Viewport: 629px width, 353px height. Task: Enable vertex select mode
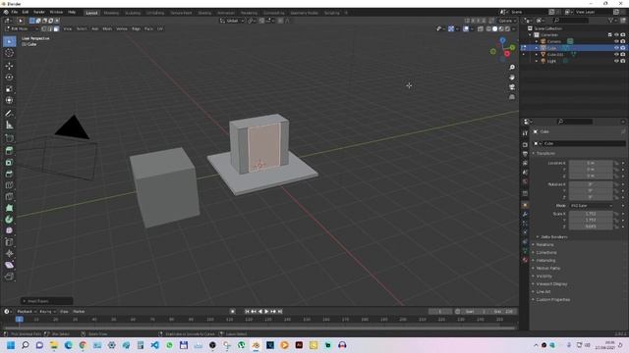coord(43,28)
